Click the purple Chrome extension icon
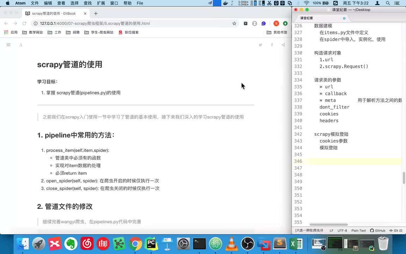This screenshot has height=254, width=406. [x=263, y=23]
